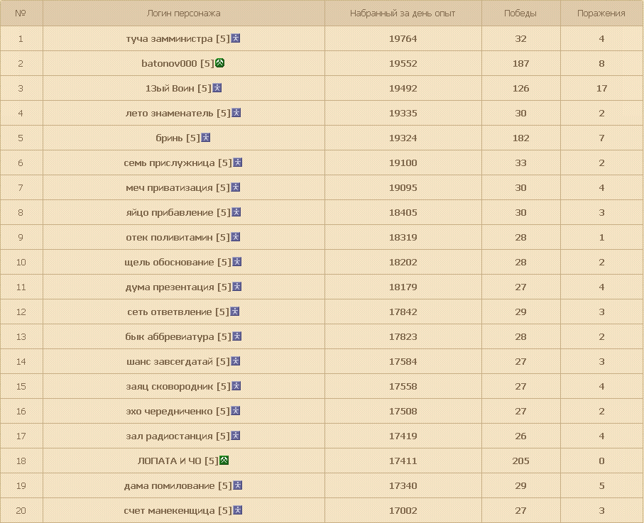The image size is (644, 523).
Task: Click experience value 19492
Action: (x=403, y=88)
